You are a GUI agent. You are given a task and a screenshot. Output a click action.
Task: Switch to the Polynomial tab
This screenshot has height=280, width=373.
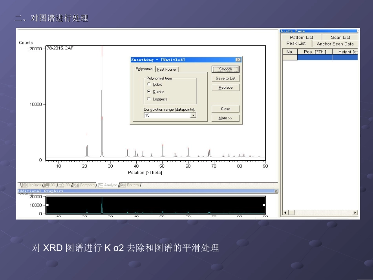[x=144, y=69]
